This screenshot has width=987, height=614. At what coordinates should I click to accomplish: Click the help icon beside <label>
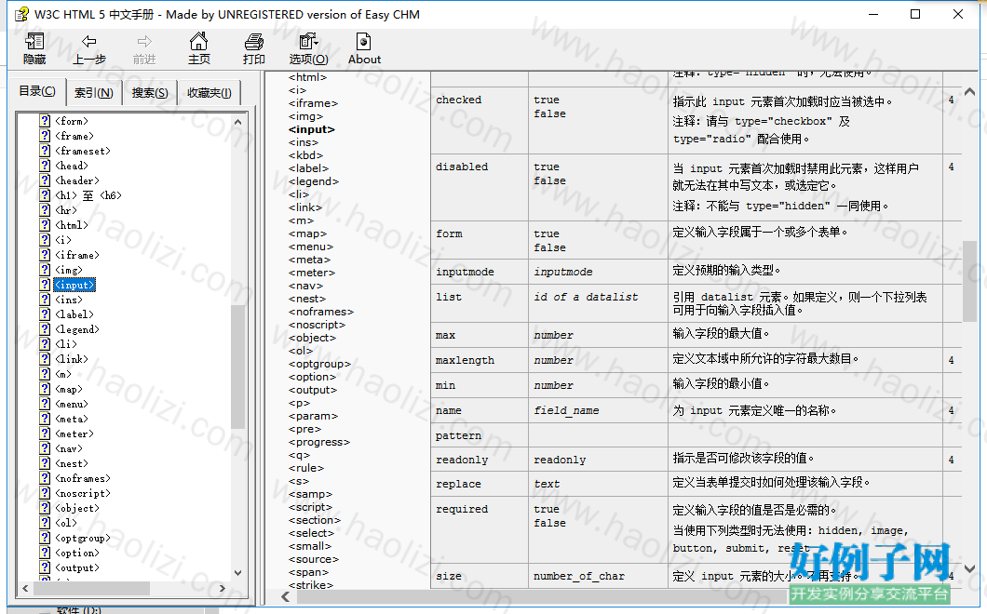point(45,314)
